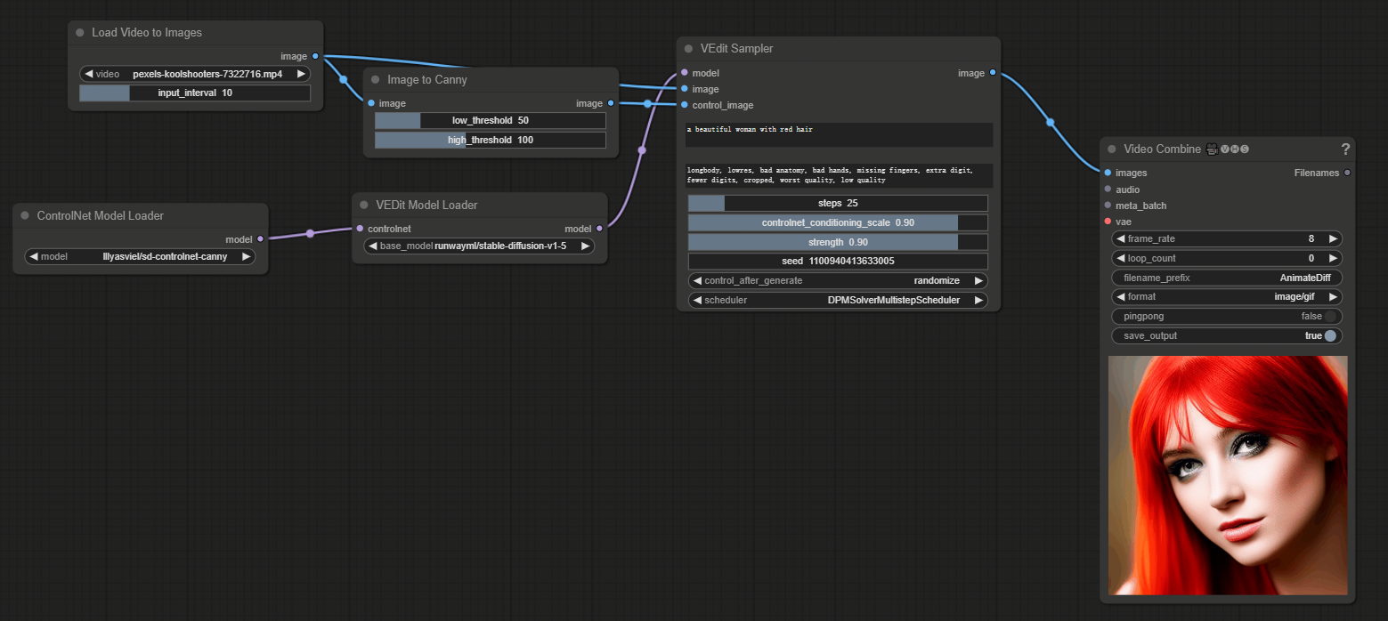Select next control_after_generate option with right arrow
The width and height of the screenshot is (1388, 621).
tap(978, 280)
